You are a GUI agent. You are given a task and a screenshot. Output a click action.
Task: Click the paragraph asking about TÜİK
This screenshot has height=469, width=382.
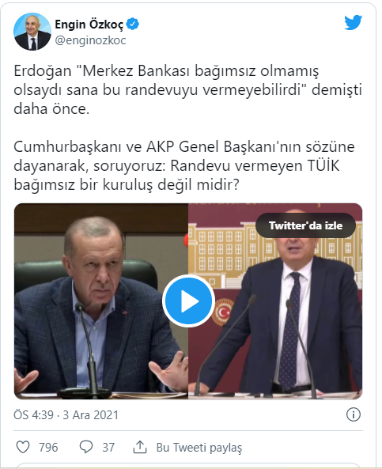click(184, 165)
